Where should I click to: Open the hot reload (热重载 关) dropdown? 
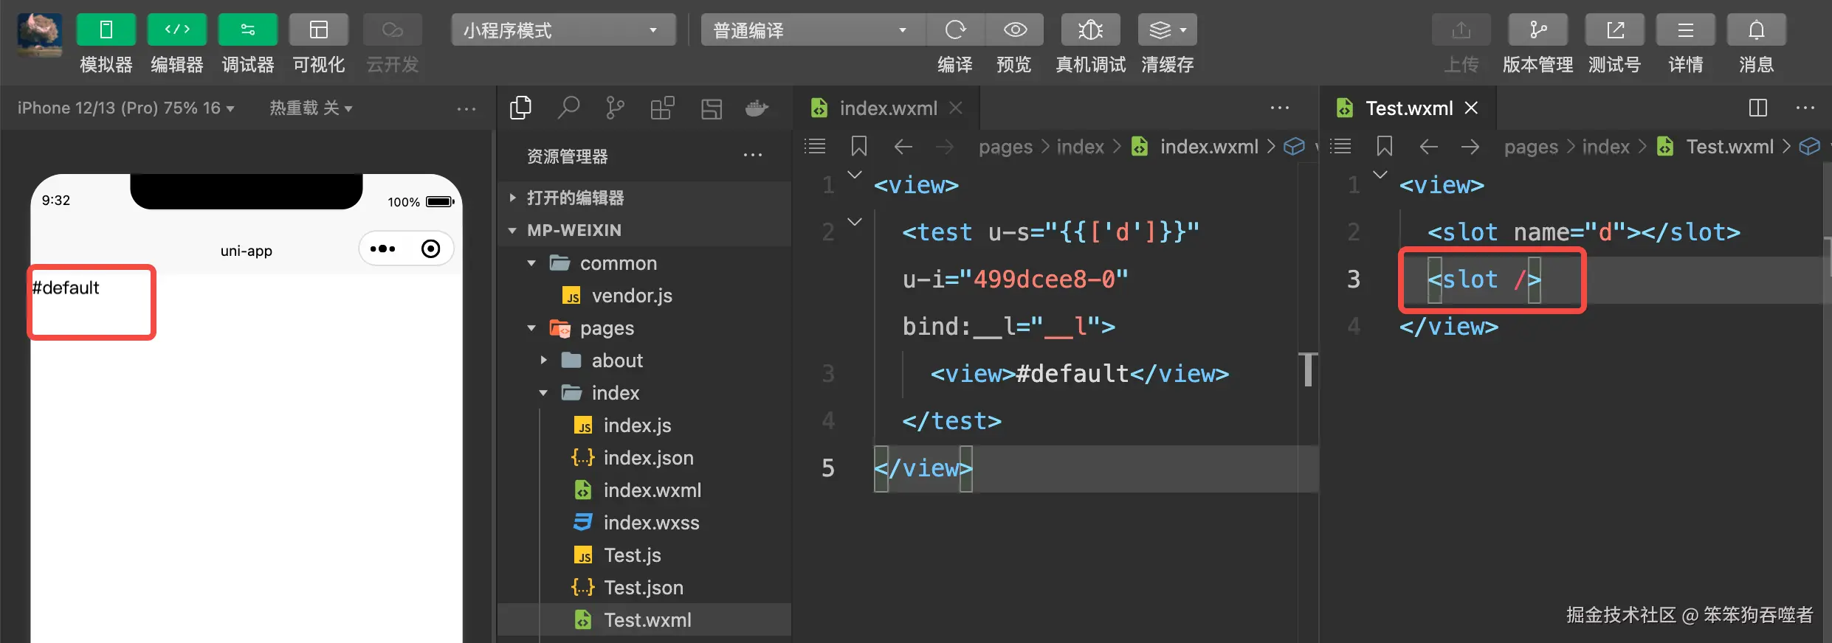tap(311, 108)
